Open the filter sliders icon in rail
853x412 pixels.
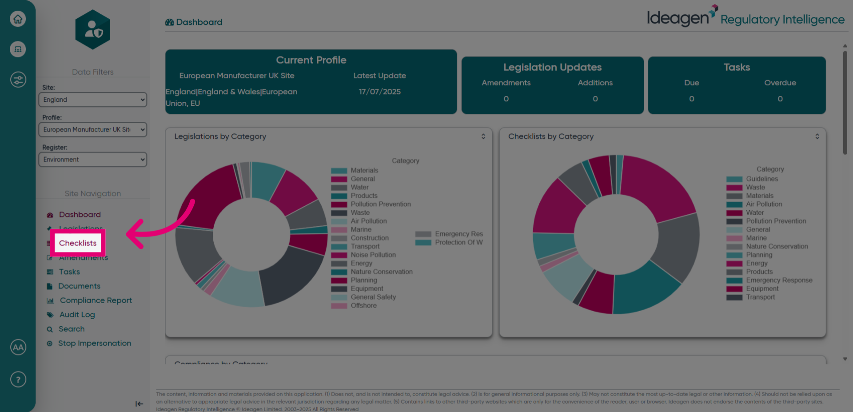(x=18, y=80)
